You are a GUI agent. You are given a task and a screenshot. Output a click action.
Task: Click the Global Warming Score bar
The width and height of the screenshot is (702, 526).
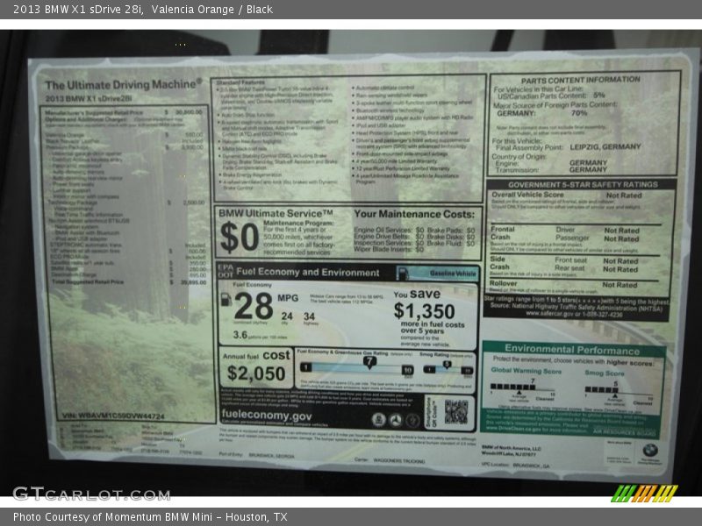coord(512,387)
